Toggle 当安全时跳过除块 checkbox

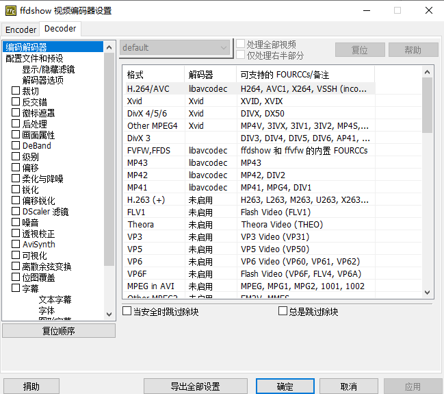click(127, 311)
